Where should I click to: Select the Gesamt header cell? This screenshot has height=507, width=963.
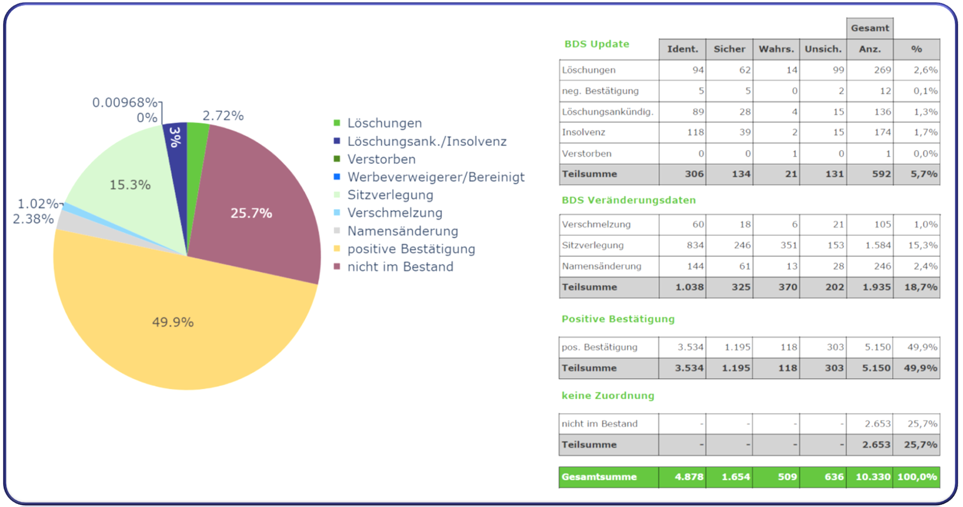(x=870, y=28)
